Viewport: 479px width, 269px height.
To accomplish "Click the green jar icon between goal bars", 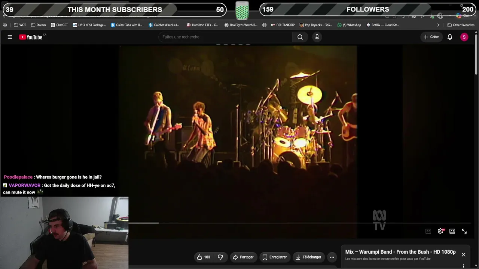I will pyautogui.click(x=242, y=10).
